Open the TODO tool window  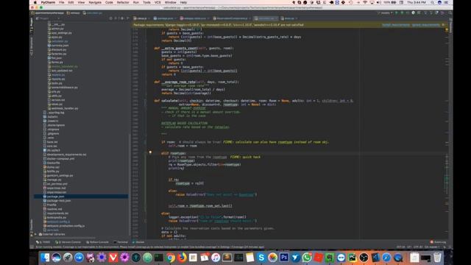(x=43, y=242)
